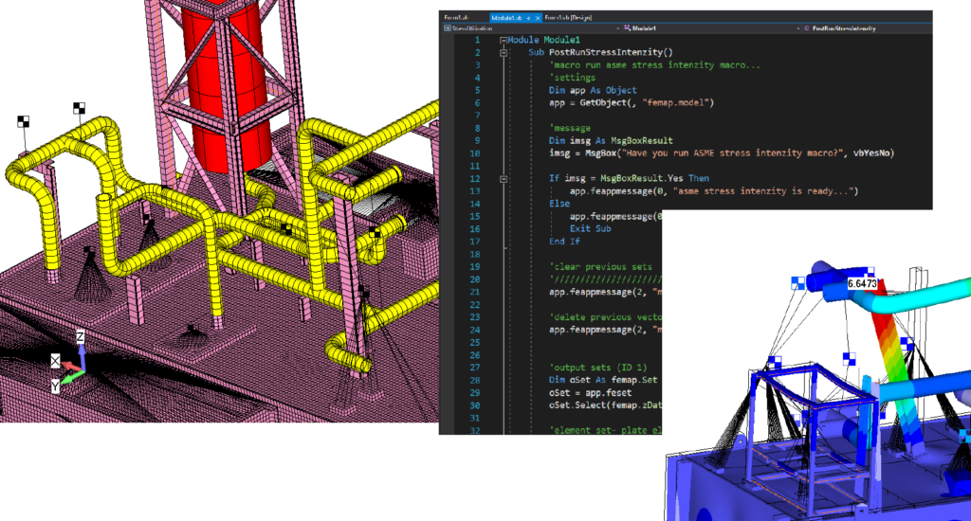Collapse the If imsg block at line 12
The height and width of the screenshot is (521, 971).
[504, 179]
